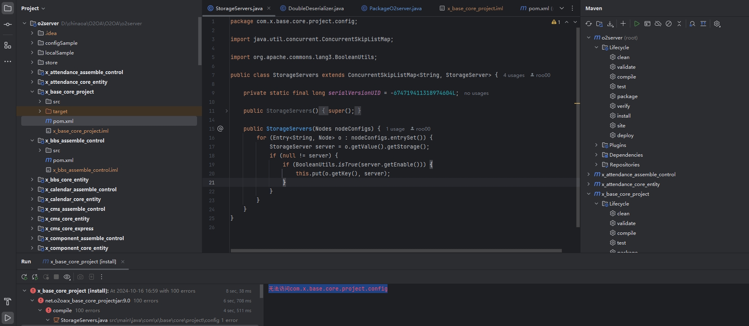Image resolution: width=749 pixels, height=326 pixels.
Task: Open the PackageO2server.java editor tab
Action: [395, 9]
